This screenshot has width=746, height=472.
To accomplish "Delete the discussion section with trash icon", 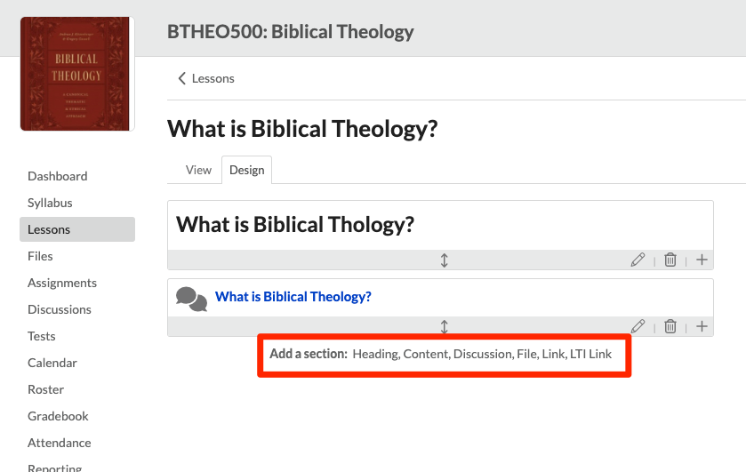I will pos(670,326).
